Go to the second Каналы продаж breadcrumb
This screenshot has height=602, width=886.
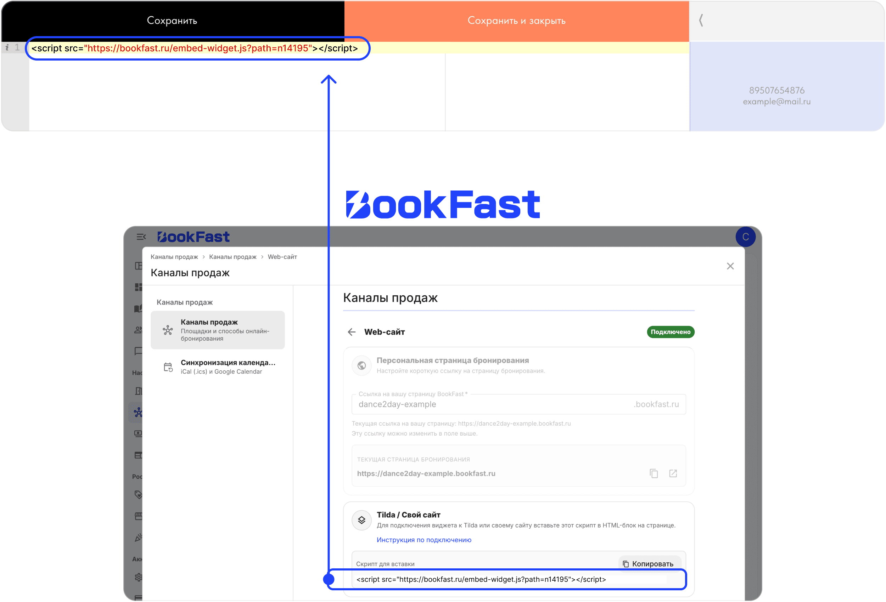[x=232, y=257]
